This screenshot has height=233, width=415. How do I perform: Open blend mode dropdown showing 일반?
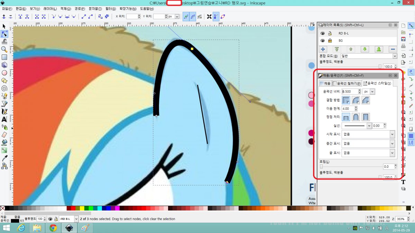pyautogui.click(x=369, y=56)
